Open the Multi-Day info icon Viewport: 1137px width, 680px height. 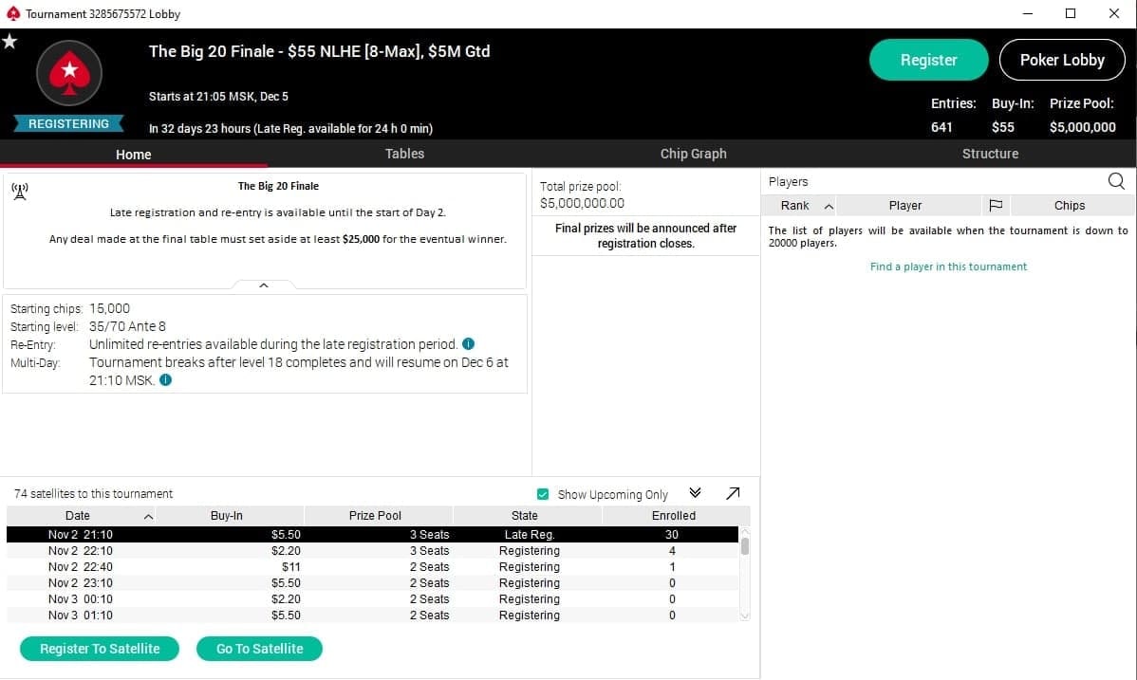click(165, 380)
